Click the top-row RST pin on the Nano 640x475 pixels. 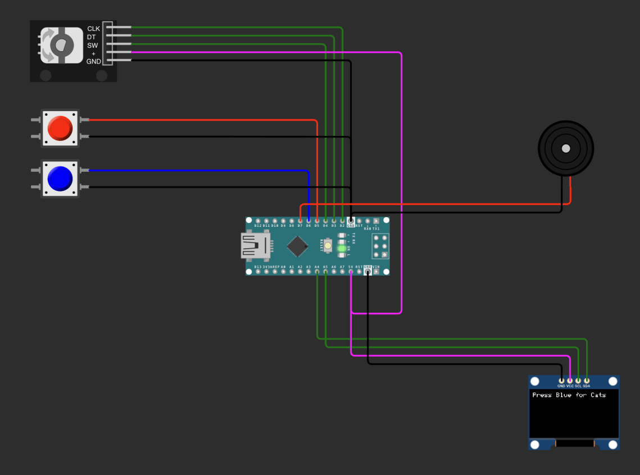[359, 221]
